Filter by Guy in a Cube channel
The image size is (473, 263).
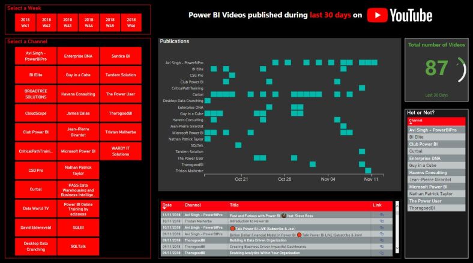coord(79,75)
